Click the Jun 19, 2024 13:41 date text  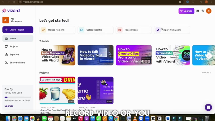(x=48, y=108)
